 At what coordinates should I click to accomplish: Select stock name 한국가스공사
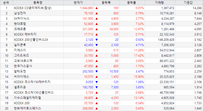point(23,66)
